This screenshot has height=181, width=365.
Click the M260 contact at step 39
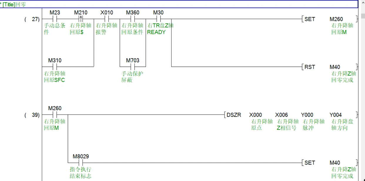point(55,115)
